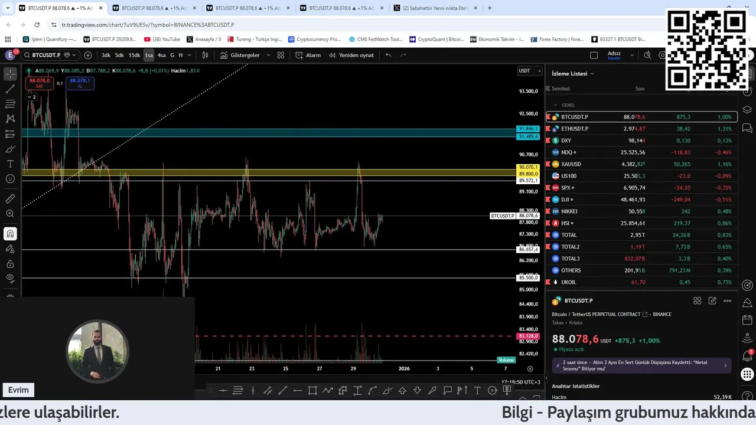Start Yeniden oynat bar replay
The height and width of the screenshot is (425, 756).
coord(351,55)
